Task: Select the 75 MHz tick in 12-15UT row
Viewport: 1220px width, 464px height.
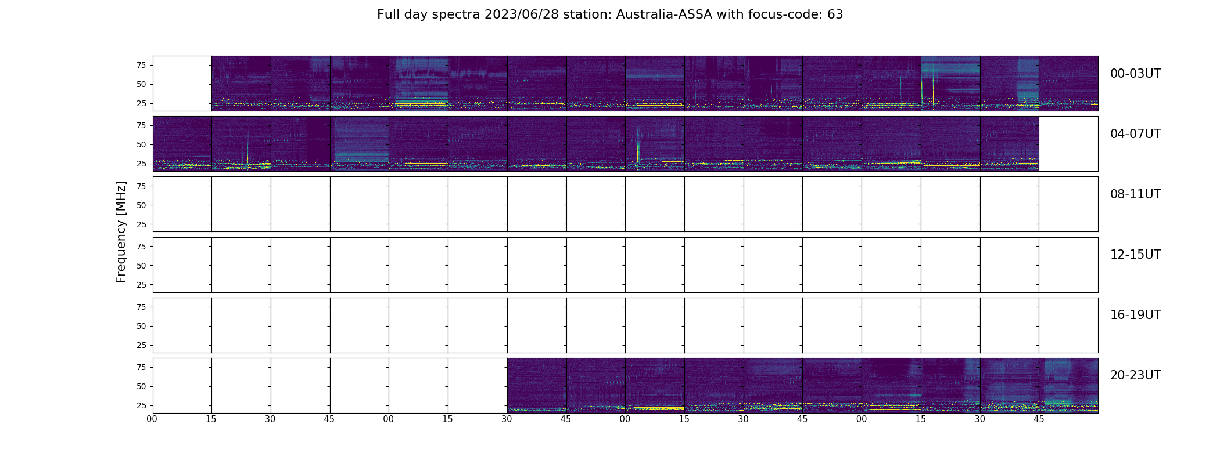Action: coord(141,246)
